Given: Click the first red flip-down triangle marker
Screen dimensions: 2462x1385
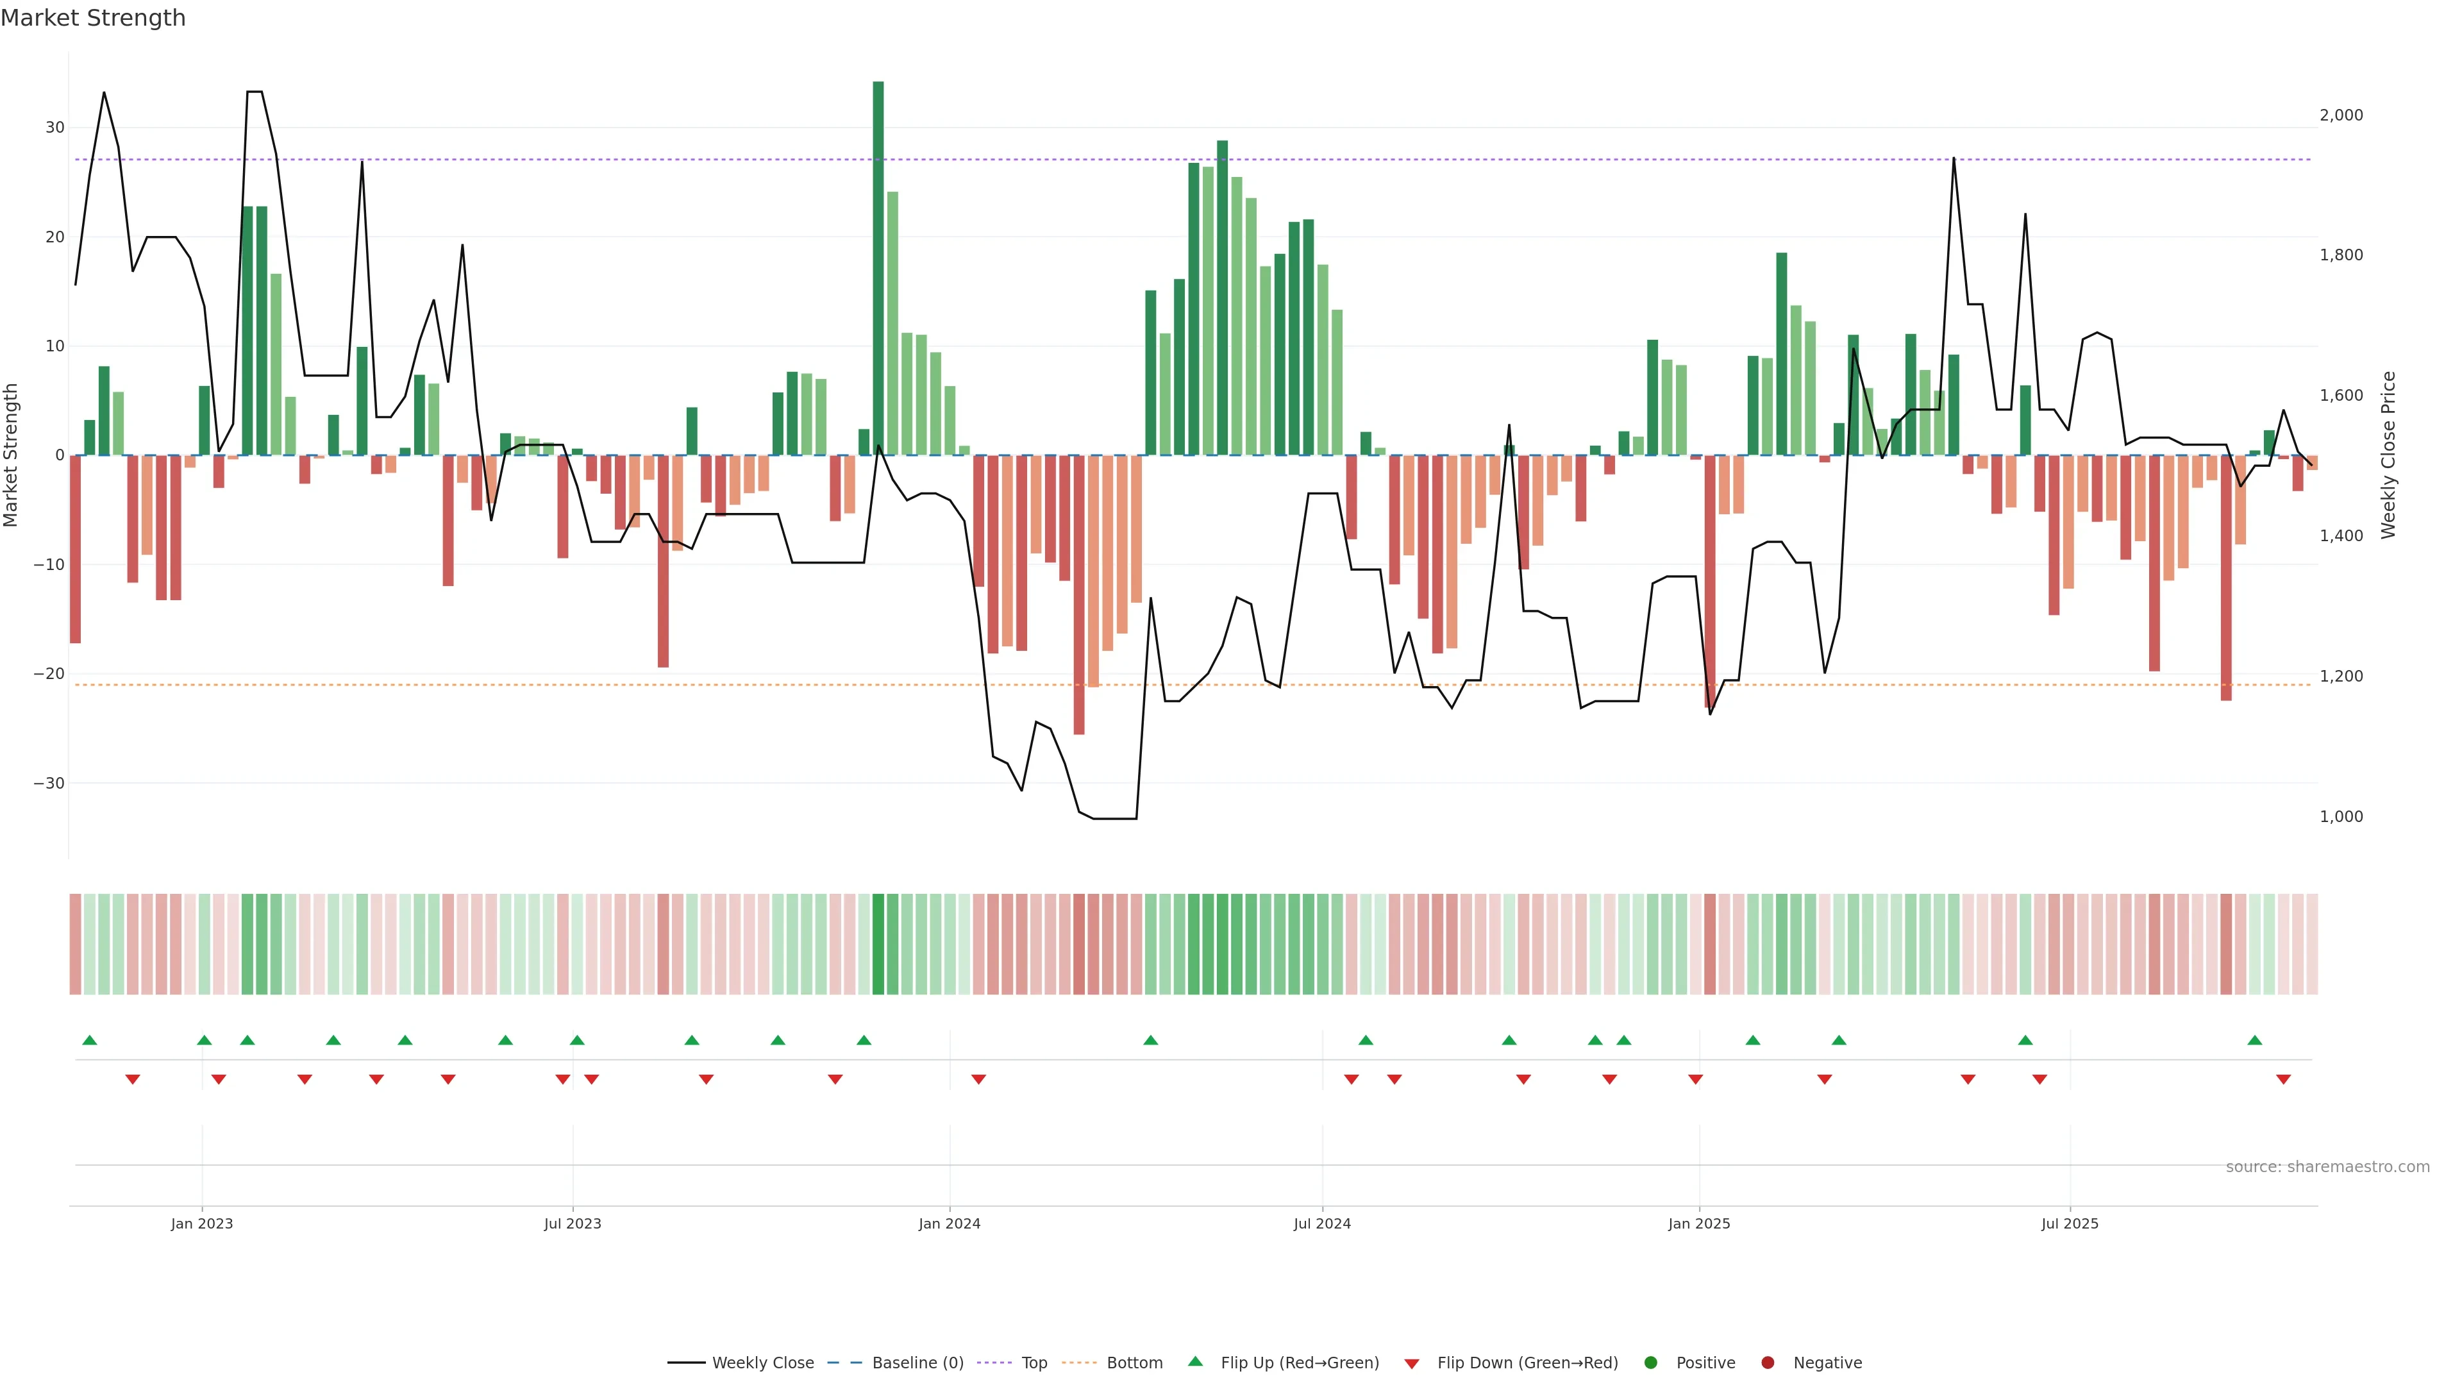Looking at the screenshot, I should point(133,1079).
